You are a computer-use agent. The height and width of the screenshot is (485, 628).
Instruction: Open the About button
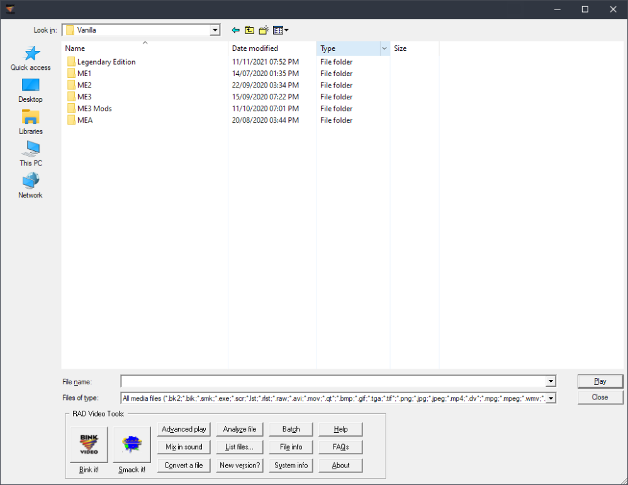coord(340,465)
